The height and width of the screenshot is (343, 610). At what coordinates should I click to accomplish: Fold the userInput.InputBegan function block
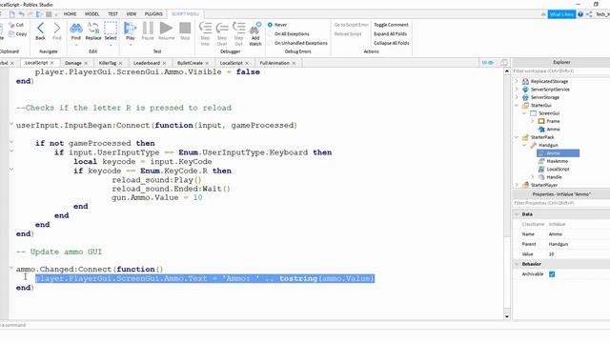(x=11, y=124)
